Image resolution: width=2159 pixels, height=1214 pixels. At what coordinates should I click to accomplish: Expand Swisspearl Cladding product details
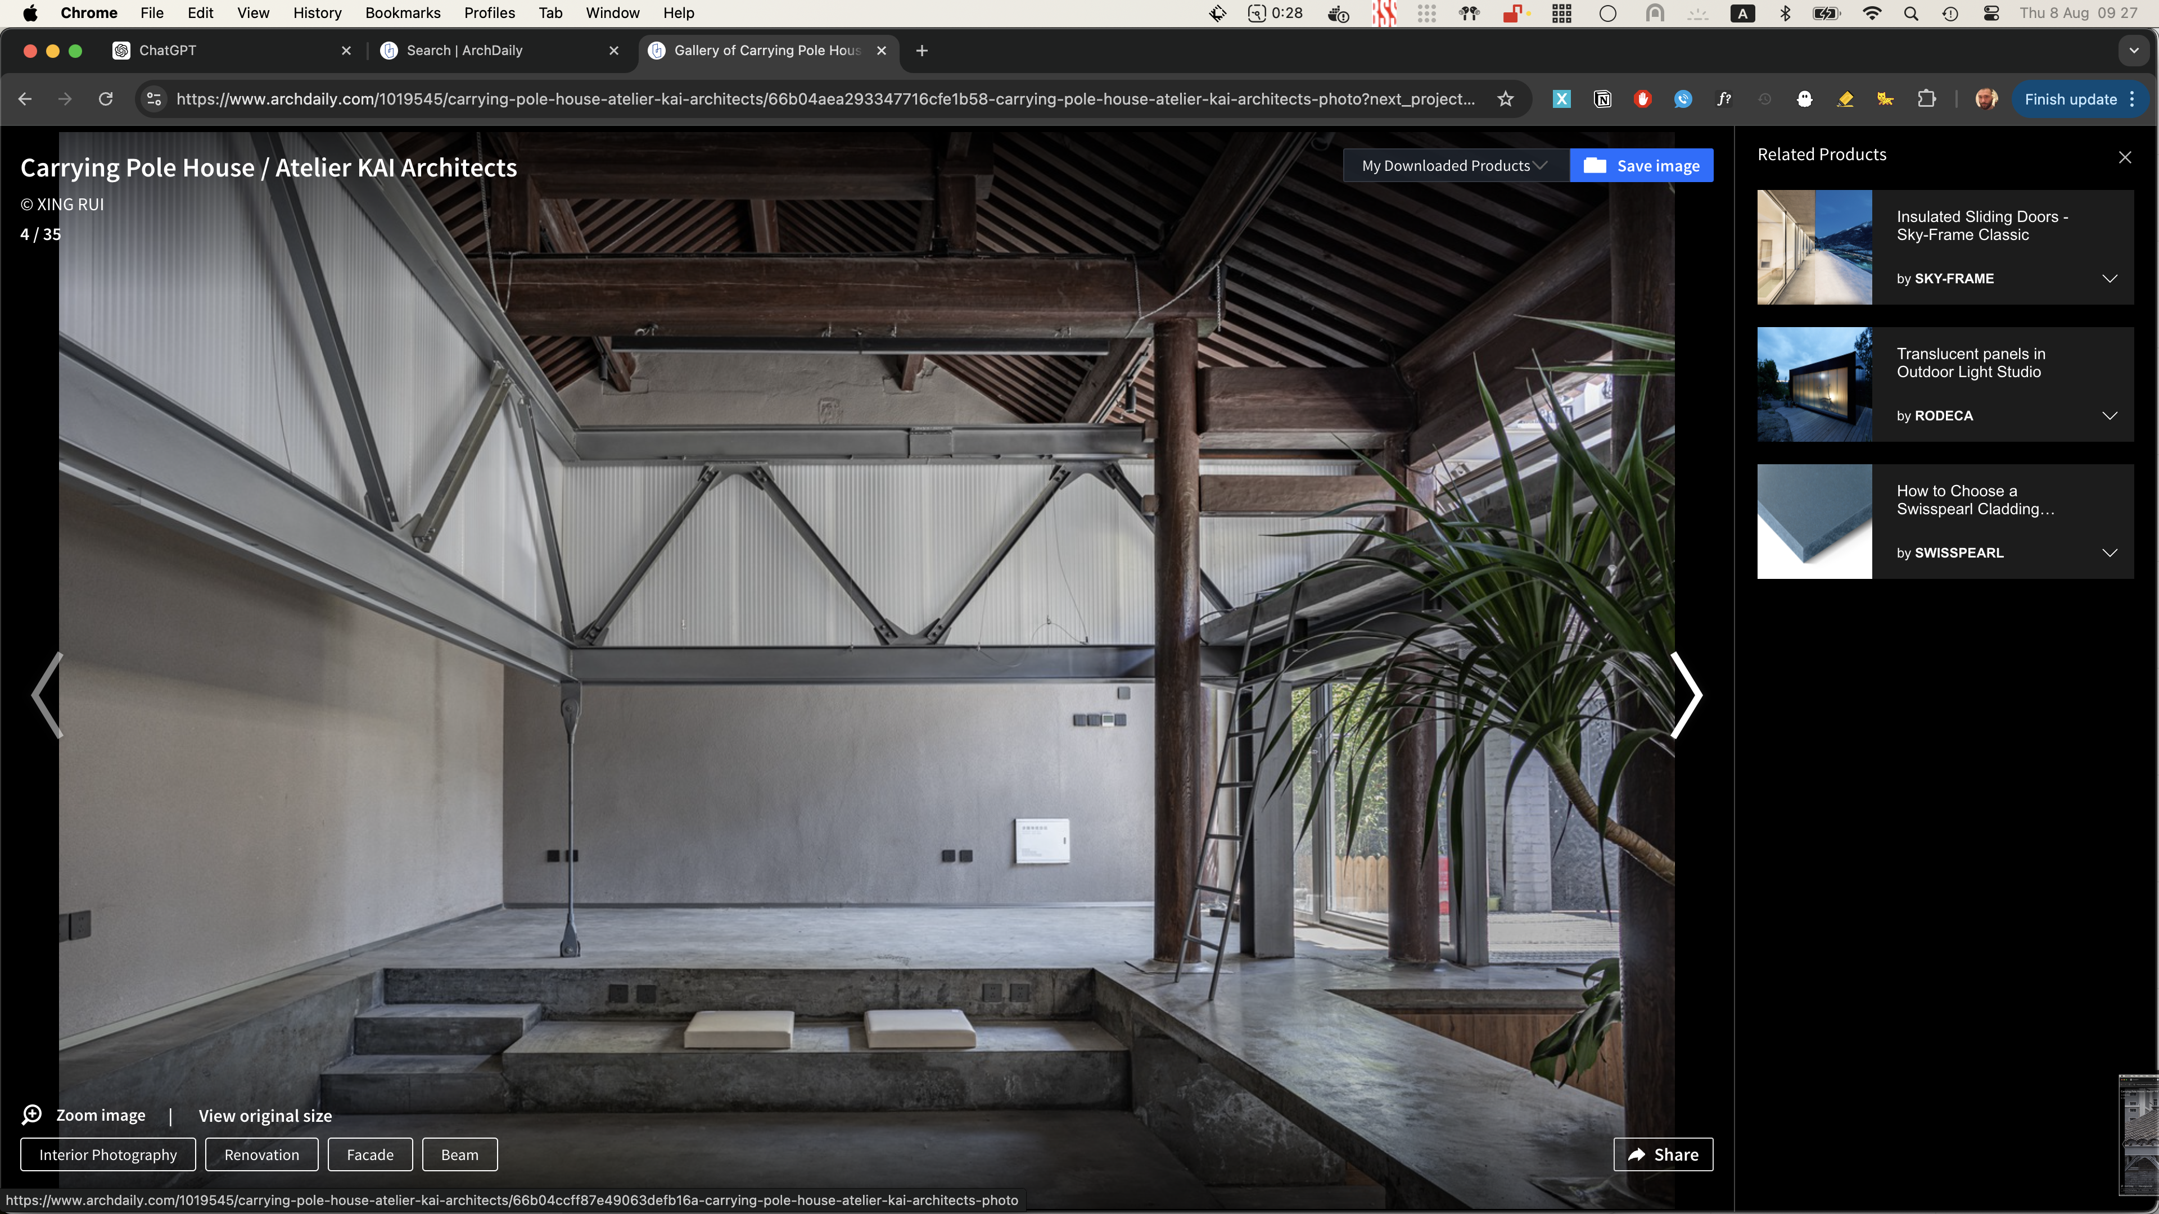click(2110, 553)
